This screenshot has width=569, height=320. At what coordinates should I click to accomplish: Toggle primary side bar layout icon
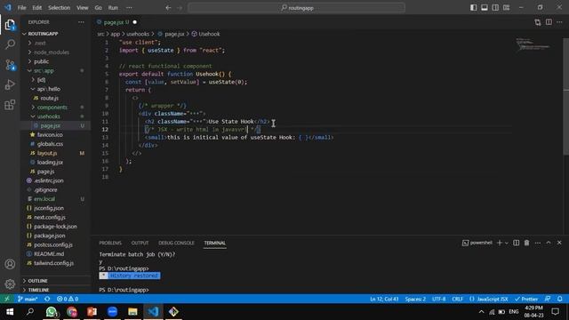pos(473,8)
